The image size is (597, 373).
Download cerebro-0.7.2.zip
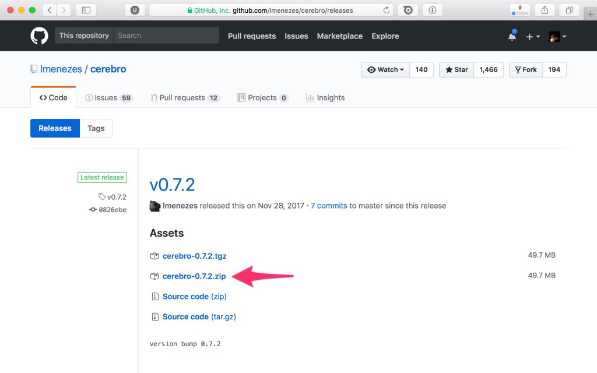(x=194, y=276)
